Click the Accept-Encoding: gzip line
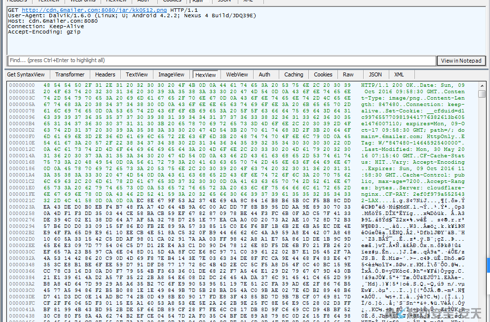The image size is (490, 322). [44, 32]
